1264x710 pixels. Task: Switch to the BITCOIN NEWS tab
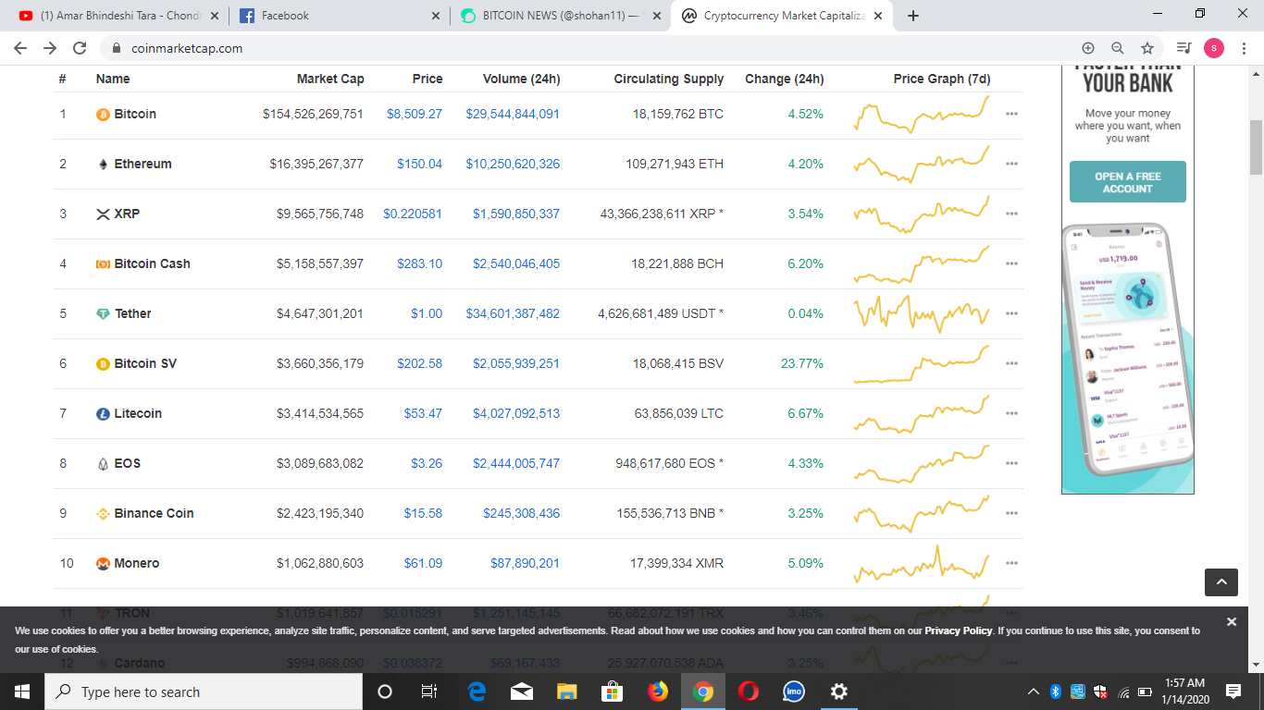click(x=559, y=16)
